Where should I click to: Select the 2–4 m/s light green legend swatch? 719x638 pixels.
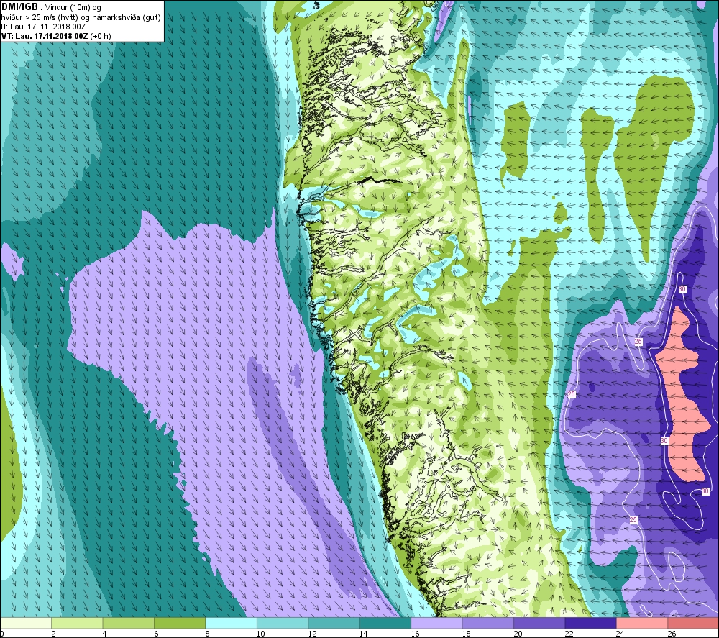[77, 623]
